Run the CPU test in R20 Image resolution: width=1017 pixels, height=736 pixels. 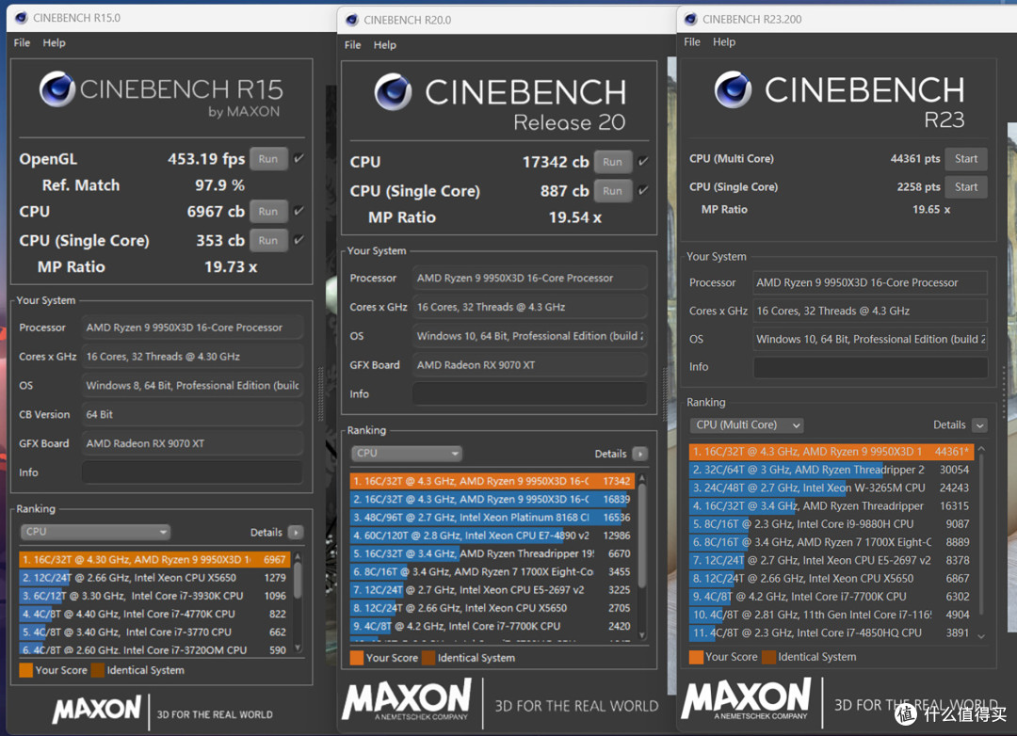[613, 162]
